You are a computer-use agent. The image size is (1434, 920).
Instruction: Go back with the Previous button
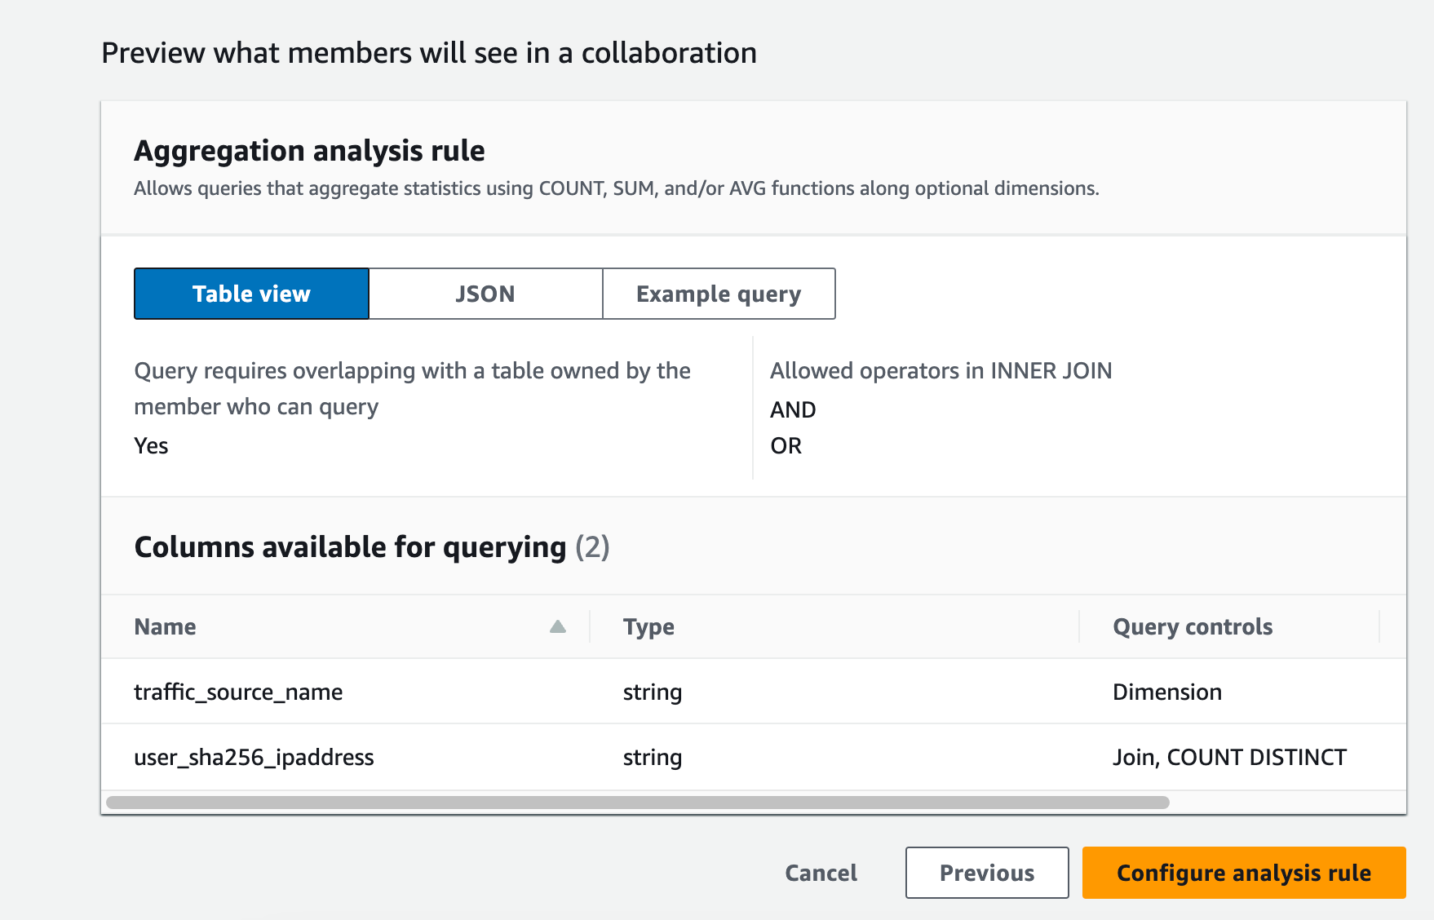pyautogui.click(x=987, y=873)
